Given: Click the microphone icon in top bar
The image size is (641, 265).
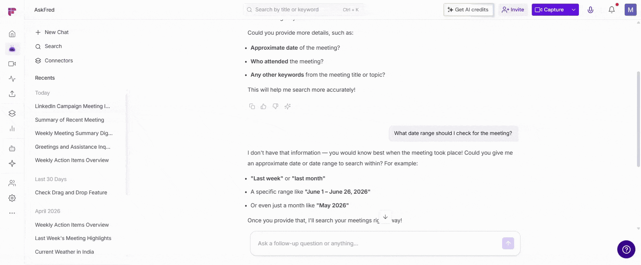Looking at the screenshot, I should click(590, 10).
